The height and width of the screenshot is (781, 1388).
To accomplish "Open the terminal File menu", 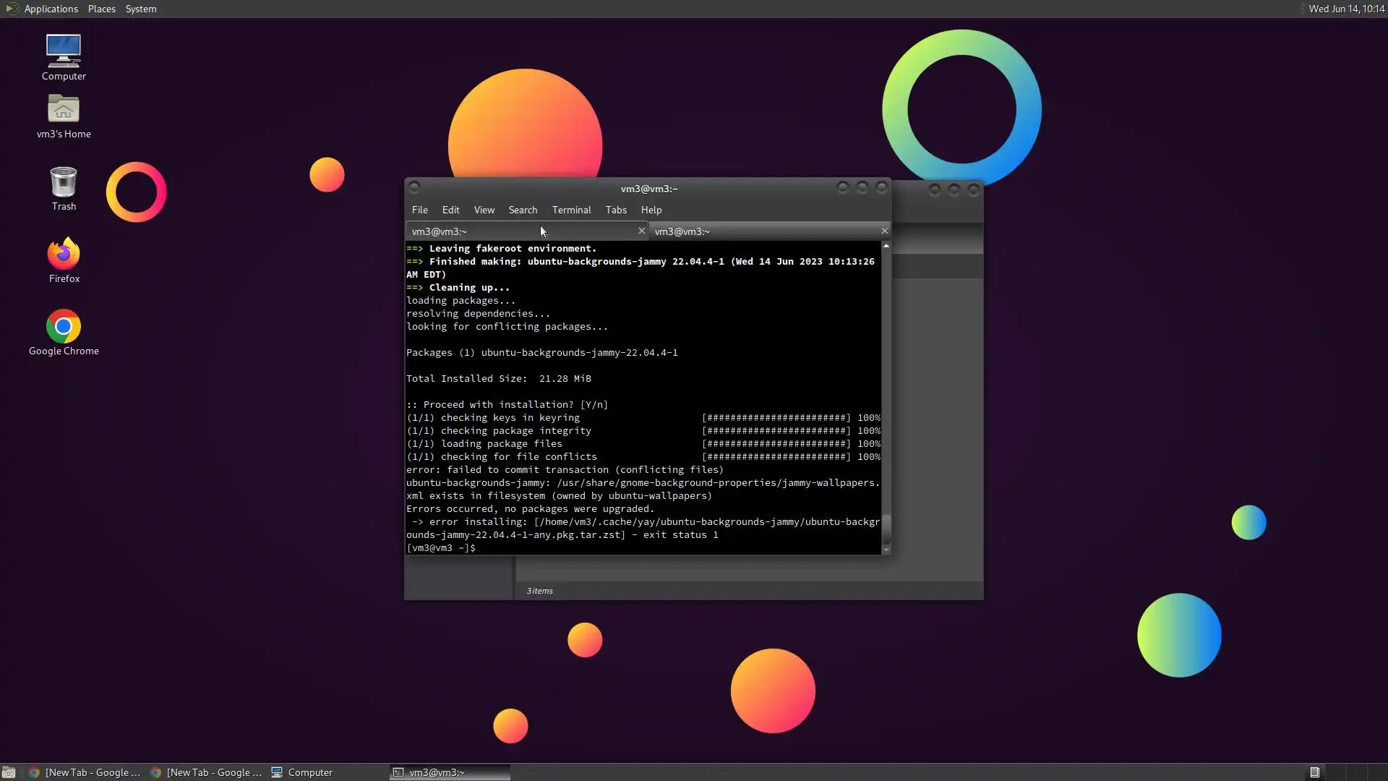I will (419, 210).
